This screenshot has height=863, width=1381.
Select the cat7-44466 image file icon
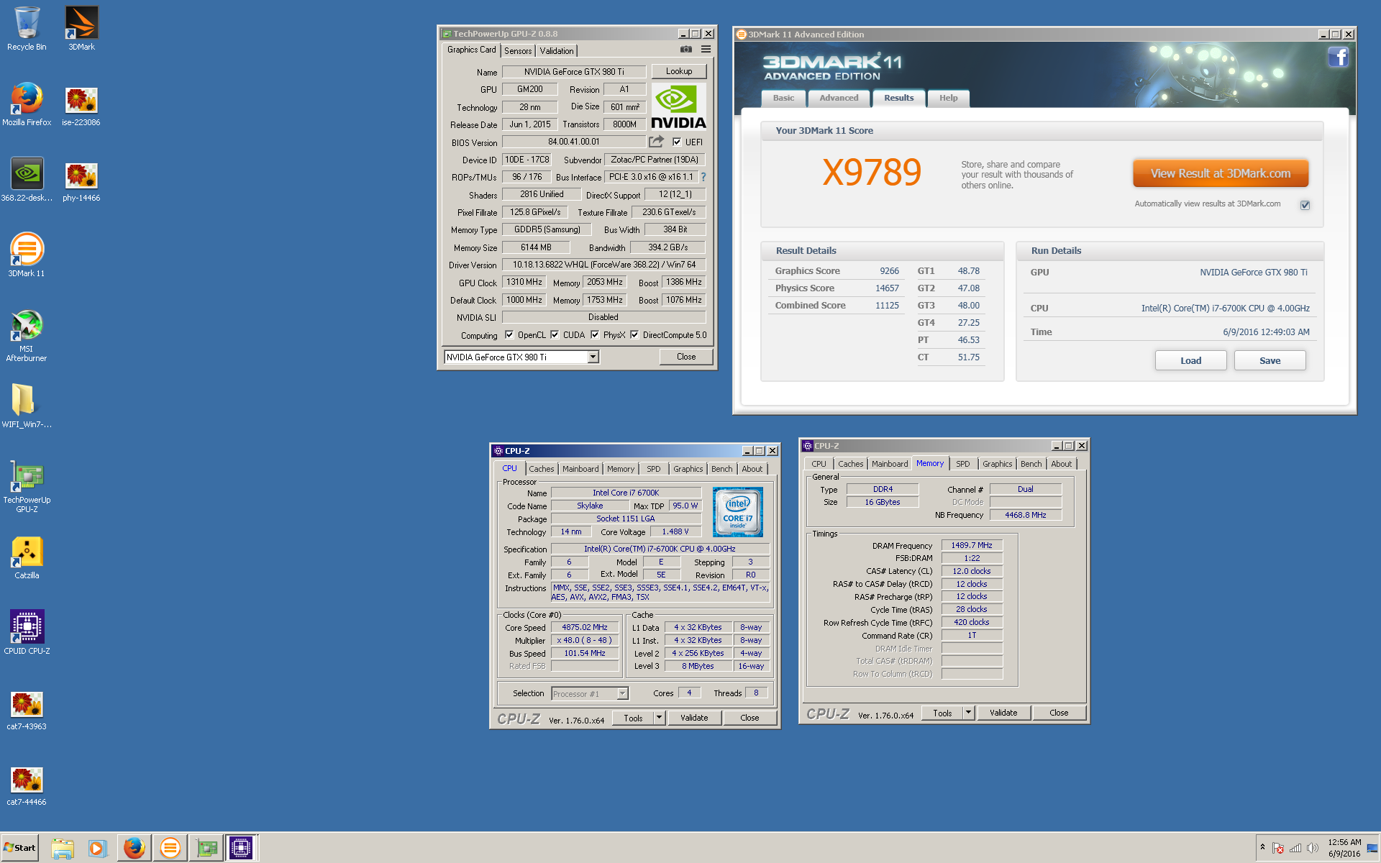point(27,786)
